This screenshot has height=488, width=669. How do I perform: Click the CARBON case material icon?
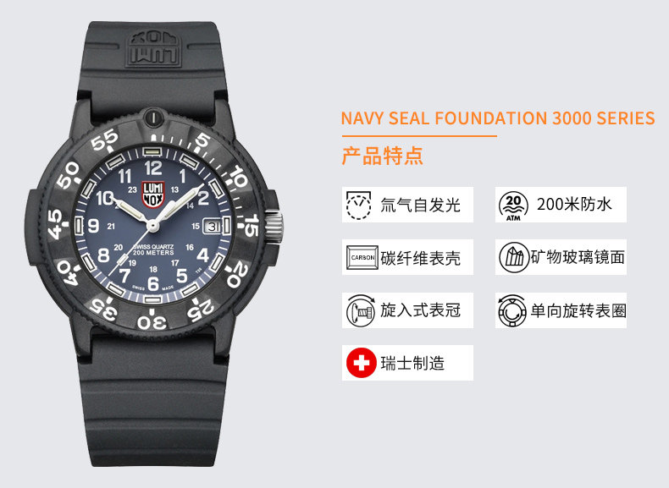point(362,257)
